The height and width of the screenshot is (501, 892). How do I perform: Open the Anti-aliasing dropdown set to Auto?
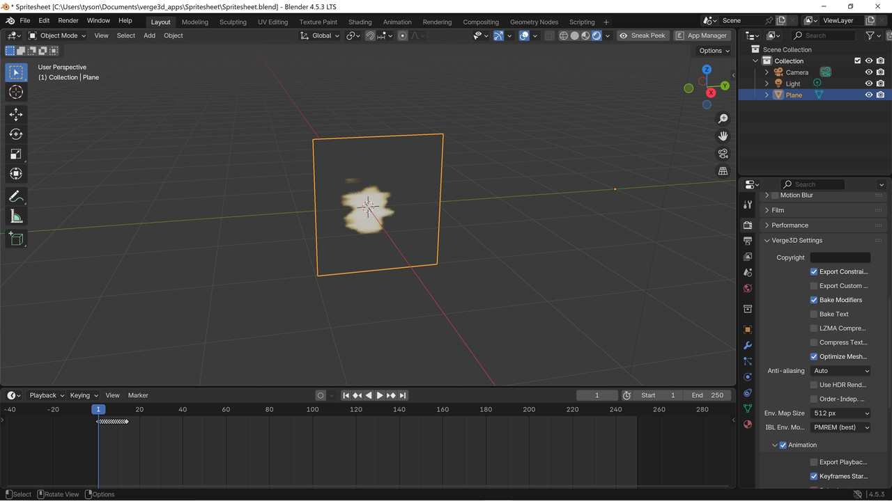point(840,371)
